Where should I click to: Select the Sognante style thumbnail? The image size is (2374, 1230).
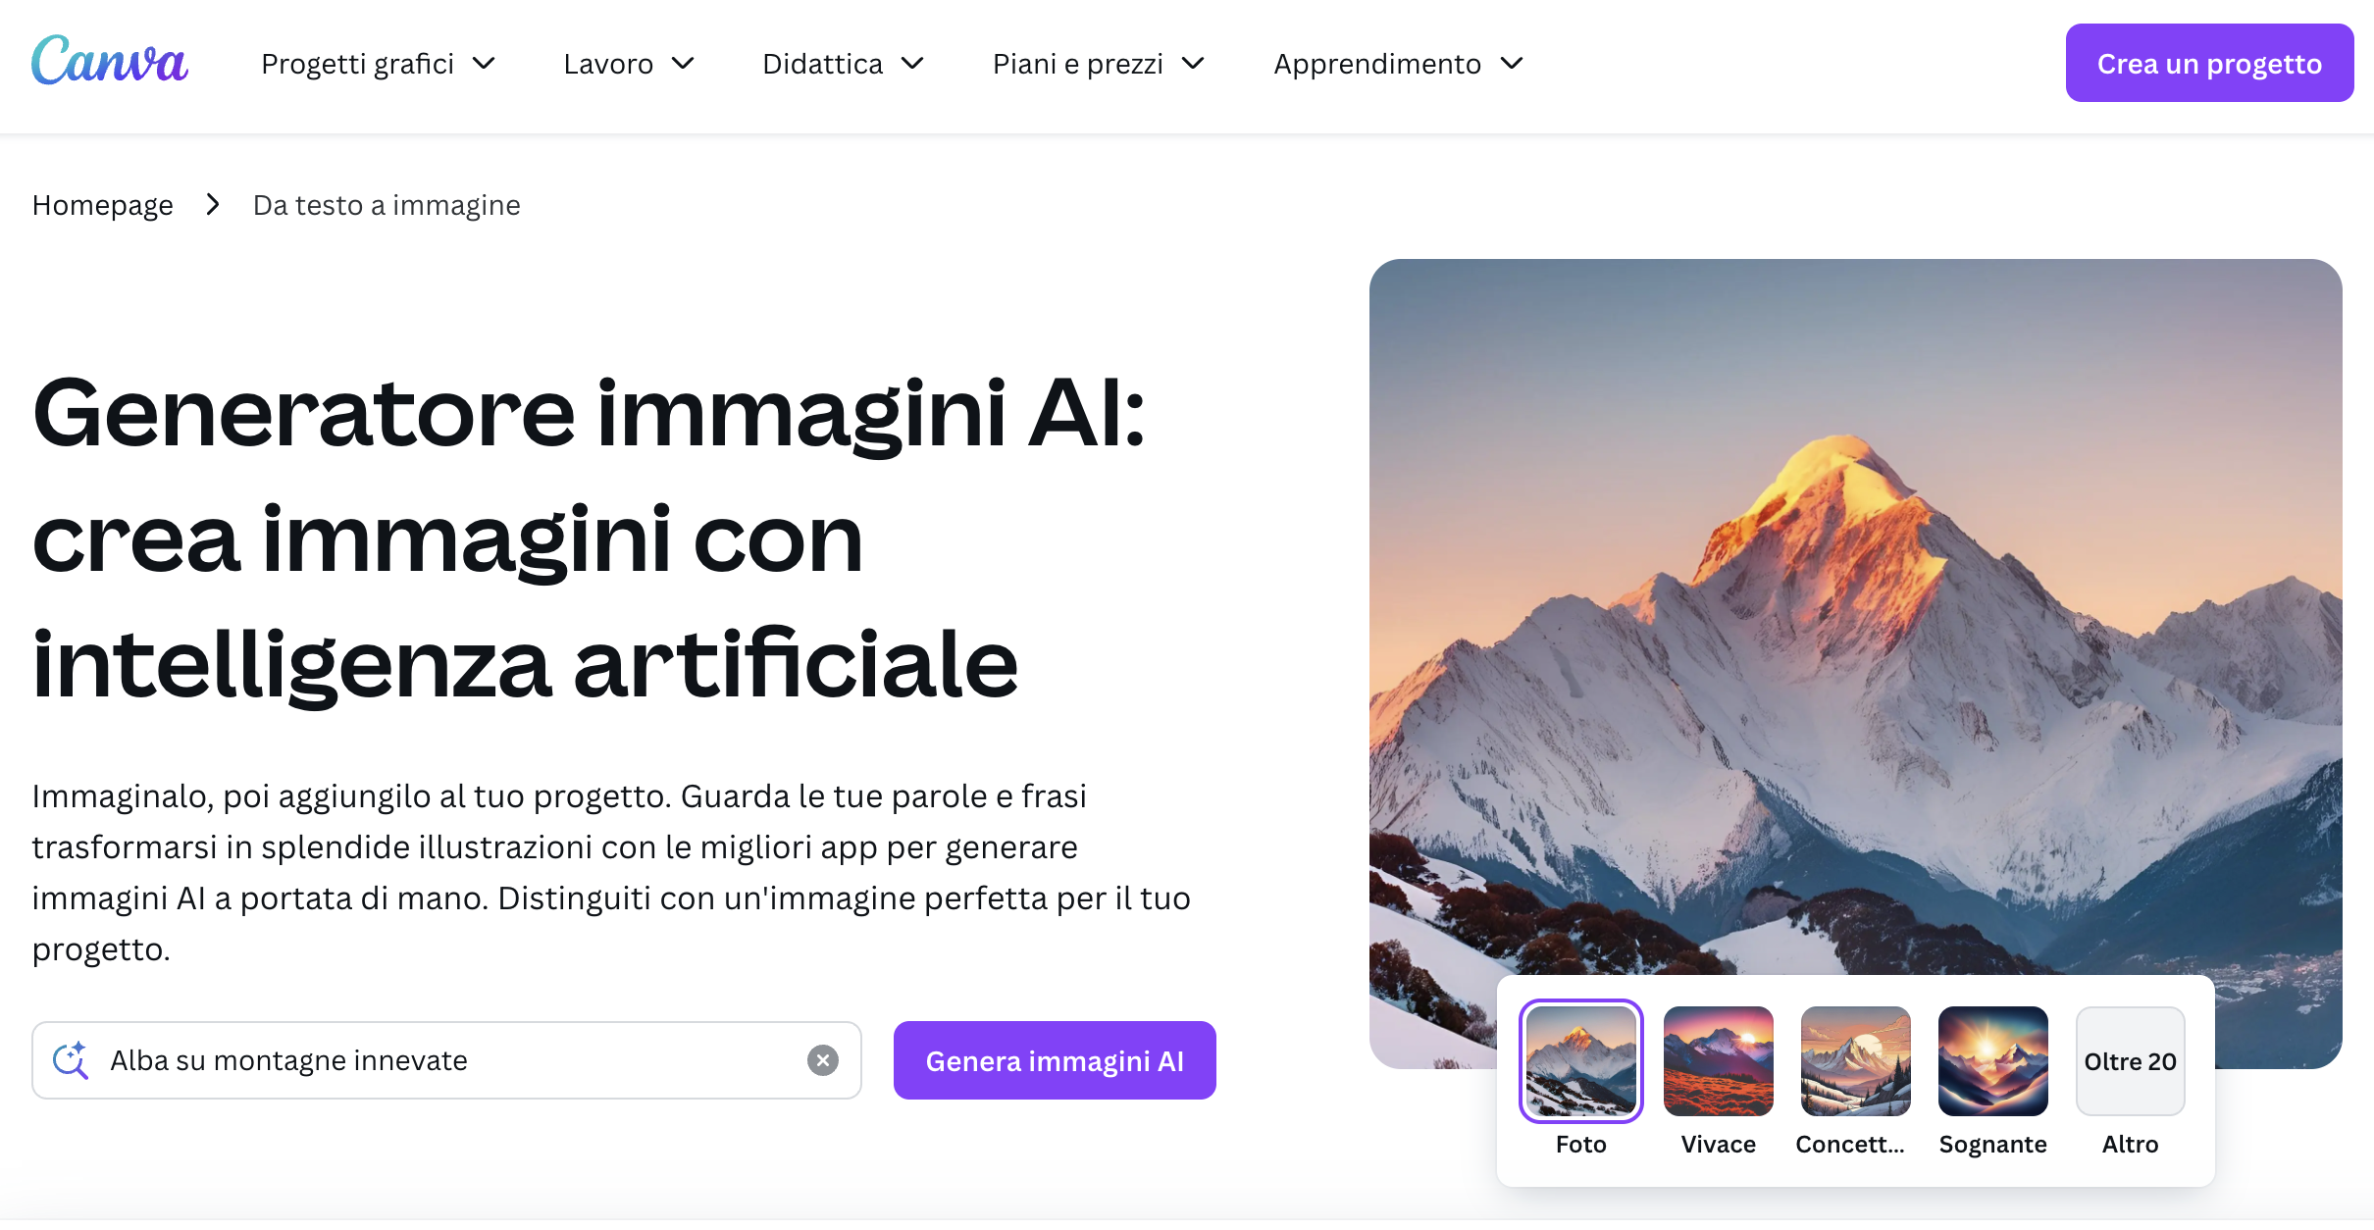[x=1992, y=1061]
